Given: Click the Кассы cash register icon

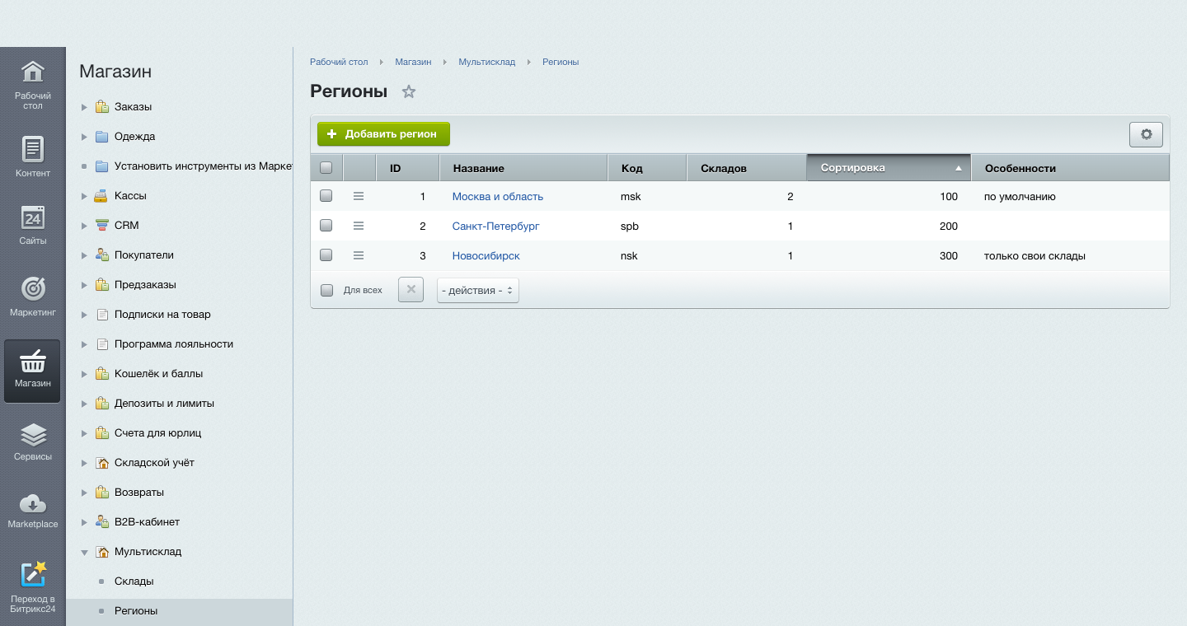Looking at the screenshot, I should coord(102,196).
